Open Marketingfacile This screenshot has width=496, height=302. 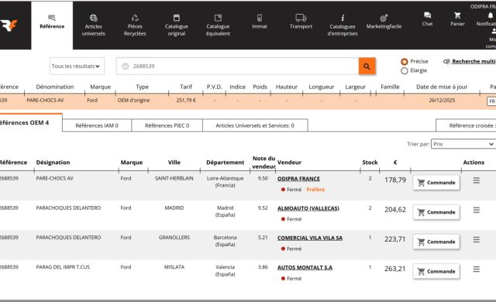[384, 22]
